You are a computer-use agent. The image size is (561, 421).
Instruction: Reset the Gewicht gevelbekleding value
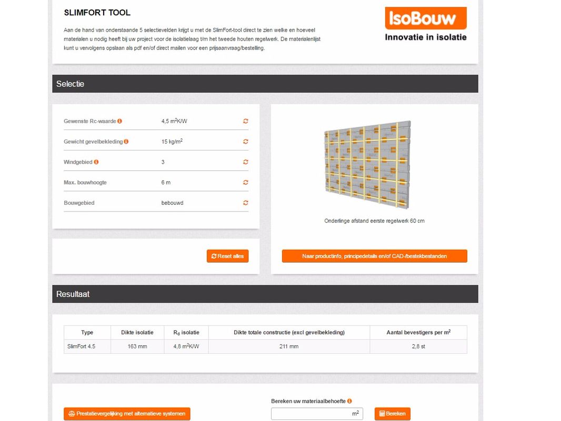pos(245,142)
